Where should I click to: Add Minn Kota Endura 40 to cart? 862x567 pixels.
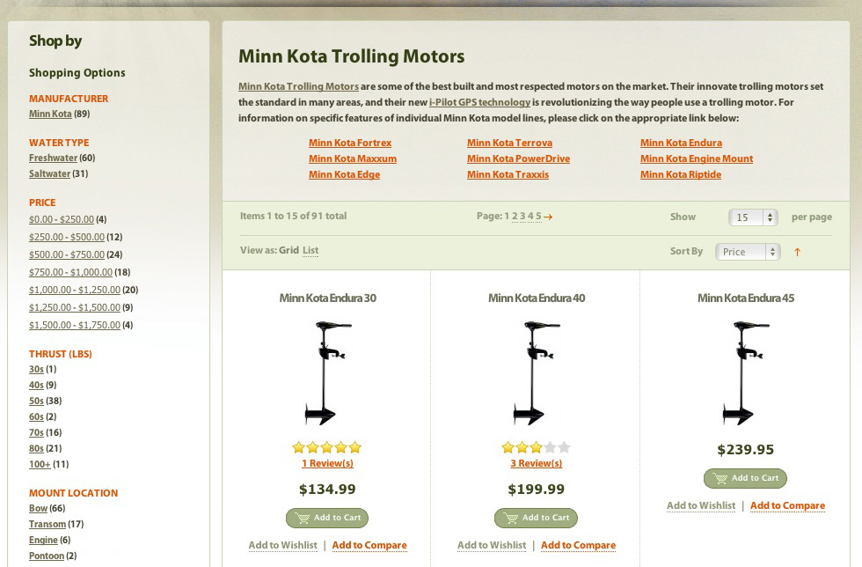pyautogui.click(x=536, y=518)
